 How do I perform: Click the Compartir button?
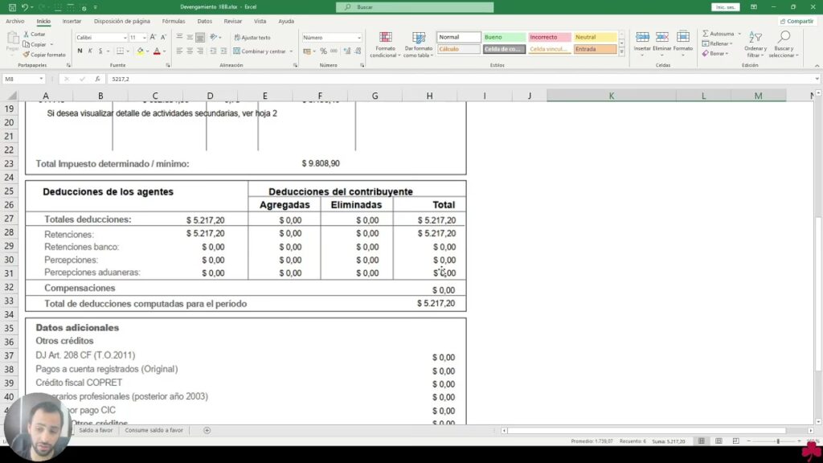click(x=796, y=21)
